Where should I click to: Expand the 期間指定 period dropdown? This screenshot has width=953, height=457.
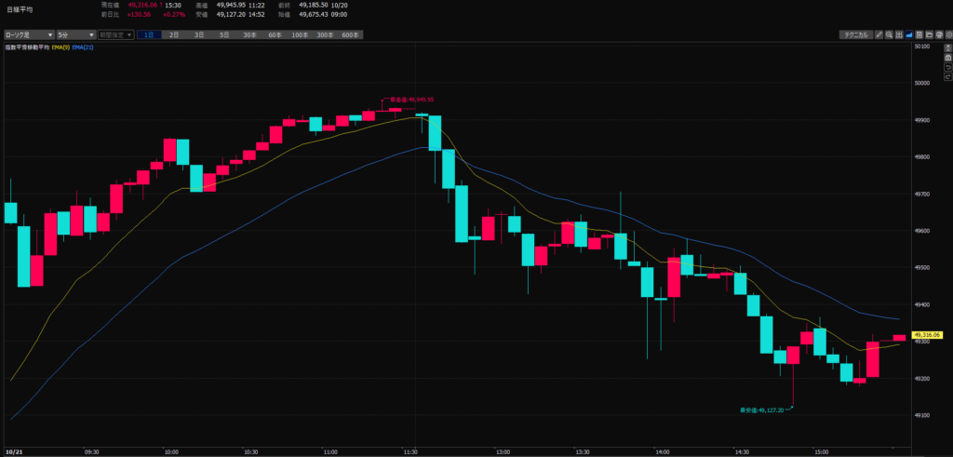coord(116,34)
